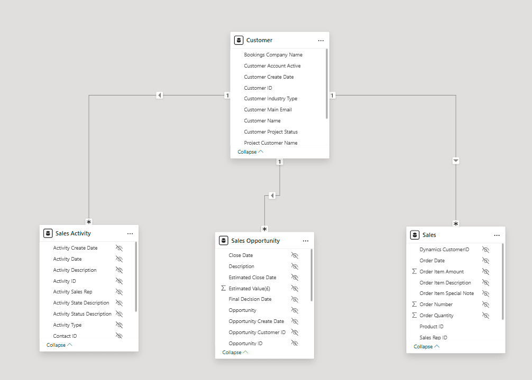532x380 pixels.
Task: Click the Sales Opportunity table icon
Action: click(224, 241)
